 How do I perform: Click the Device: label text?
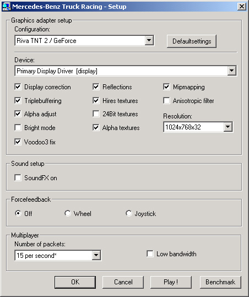tap(25, 60)
